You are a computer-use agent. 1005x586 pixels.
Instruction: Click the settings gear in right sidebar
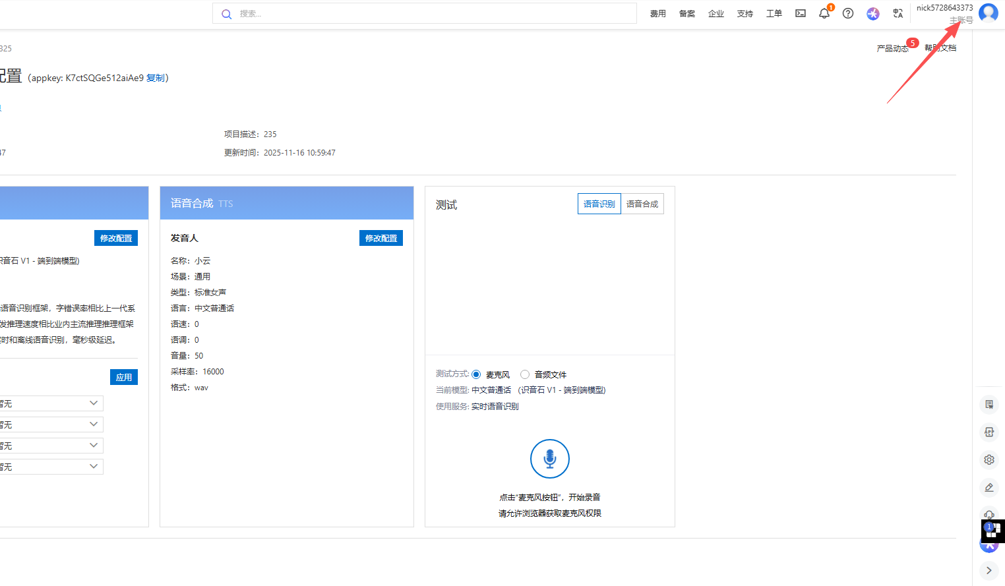[x=989, y=459]
